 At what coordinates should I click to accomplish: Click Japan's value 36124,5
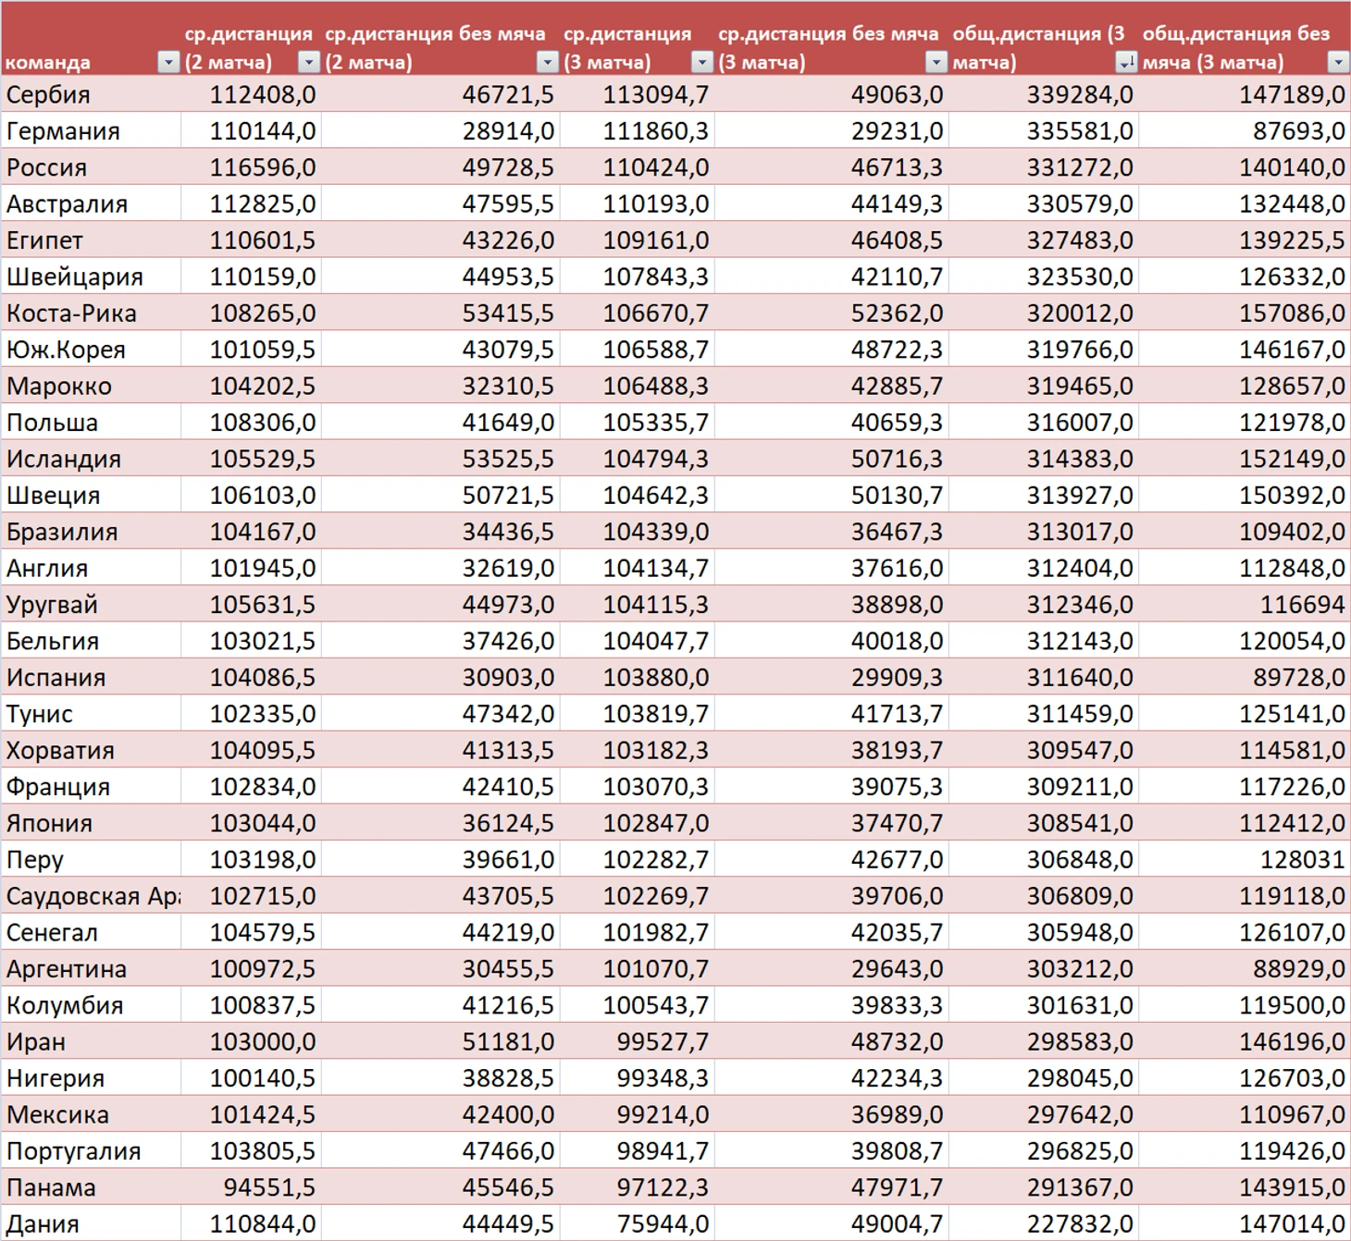[x=508, y=823]
